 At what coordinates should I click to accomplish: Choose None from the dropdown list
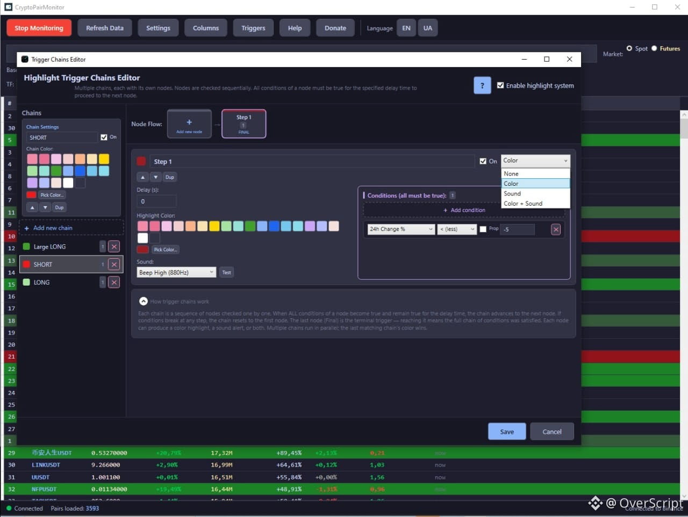click(x=535, y=174)
